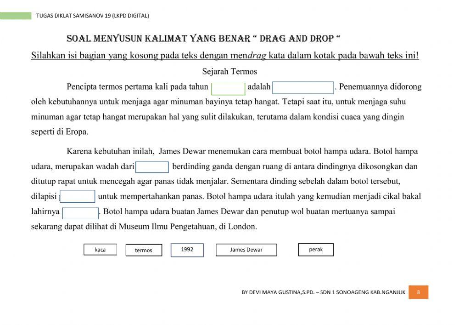The height and width of the screenshot is (325, 459).
Task: Click the orange page number 8 badge
Action: point(418,292)
